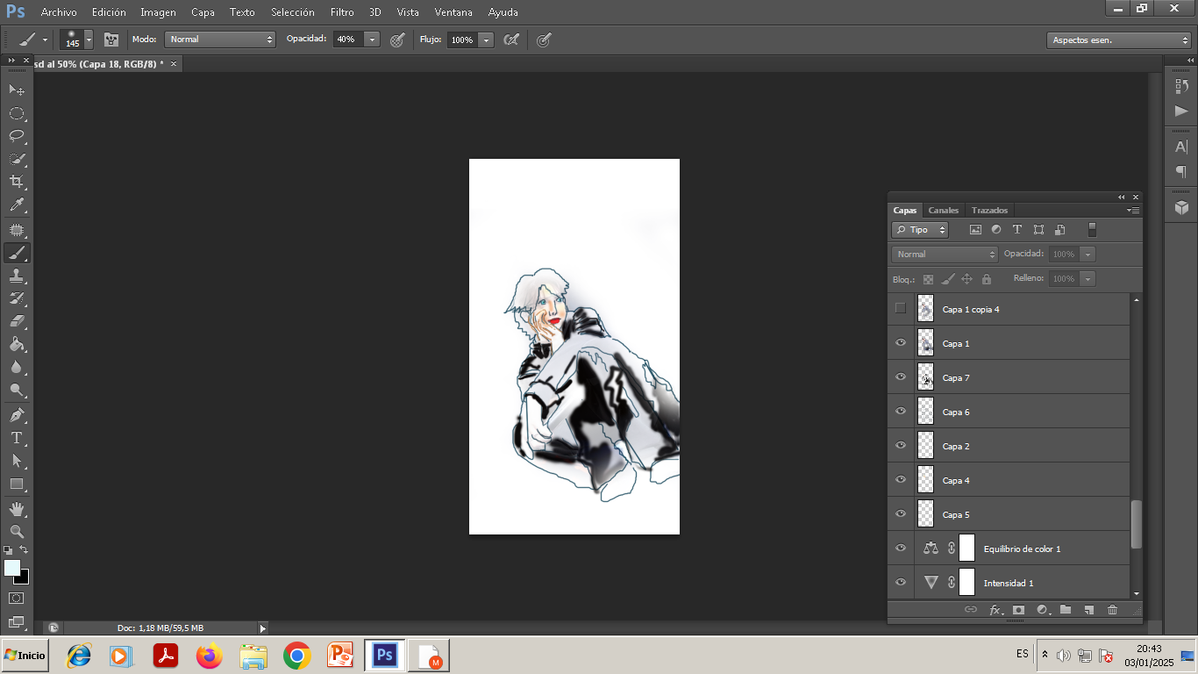Click the Quick Mask mode icon
The width and height of the screenshot is (1198, 674).
(17, 599)
